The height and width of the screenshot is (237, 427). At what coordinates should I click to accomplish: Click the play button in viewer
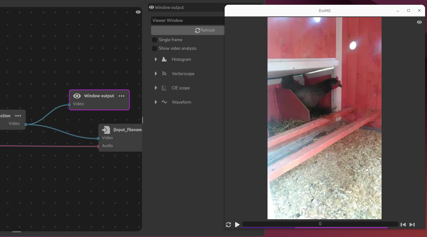pyautogui.click(x=237, y=225)
